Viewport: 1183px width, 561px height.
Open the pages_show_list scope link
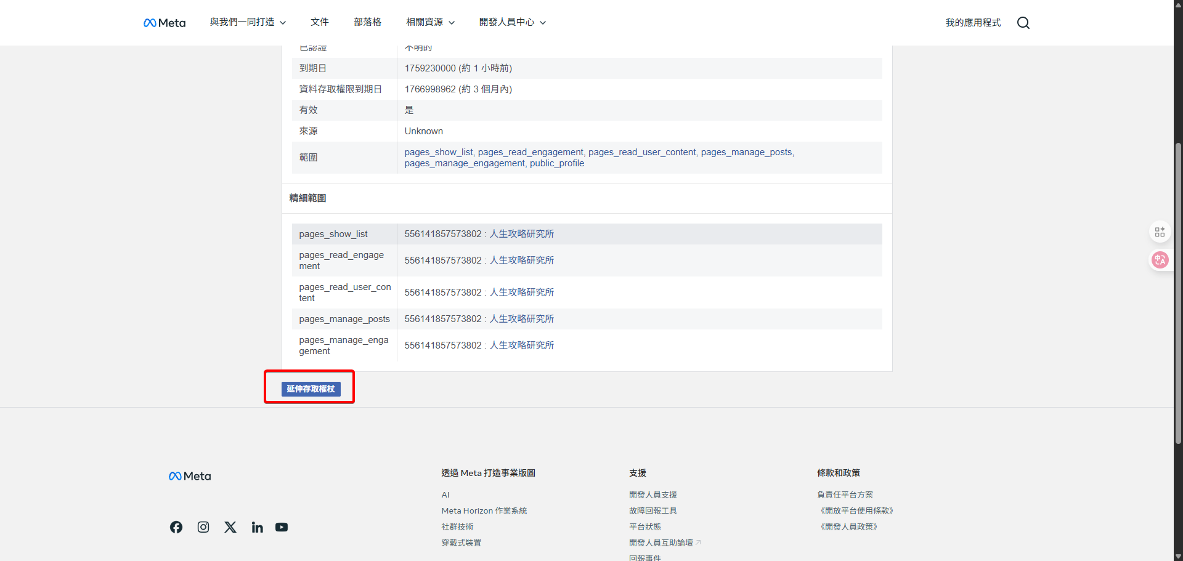click(x=438, y=152)
